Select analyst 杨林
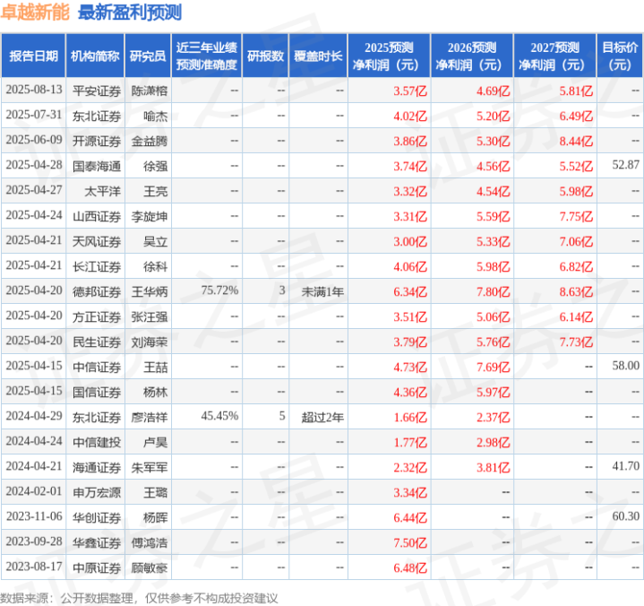Image resolution: width=644 pixels, height=606 pixels. pos(156,392)
